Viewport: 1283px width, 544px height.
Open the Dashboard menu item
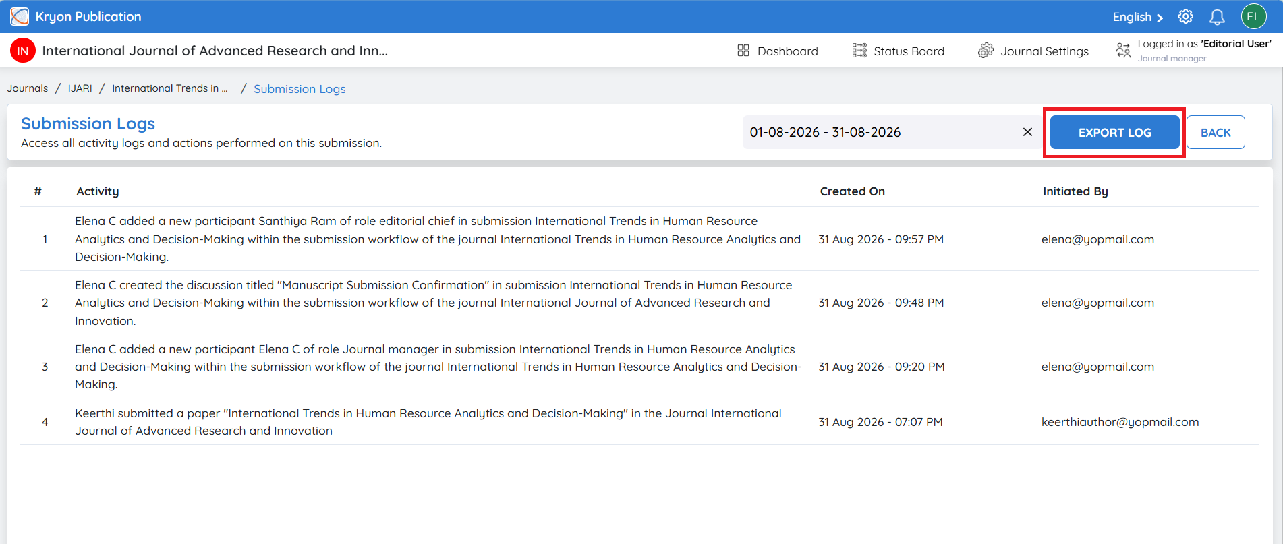coord(778,51)
